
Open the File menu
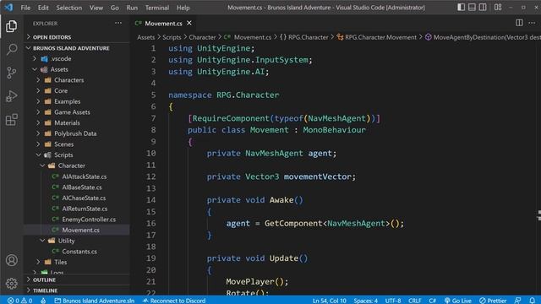(25, 8)
